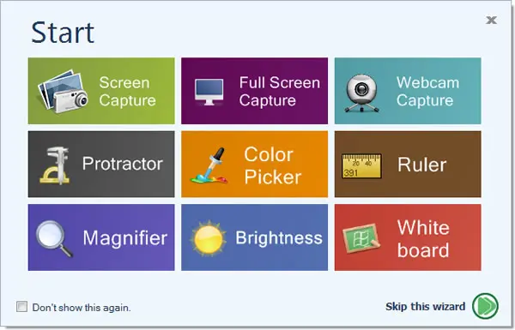Choose the Color Picker text label
515x330 pixels.
click(x=272, y=165)
